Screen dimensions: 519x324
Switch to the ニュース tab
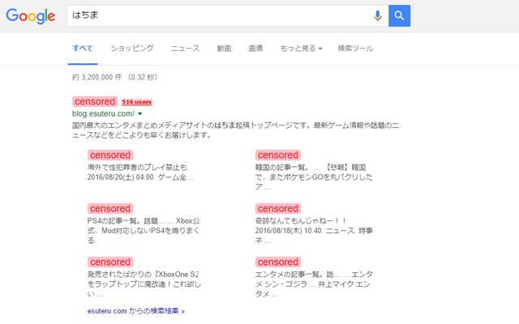[x=185, y=49]
